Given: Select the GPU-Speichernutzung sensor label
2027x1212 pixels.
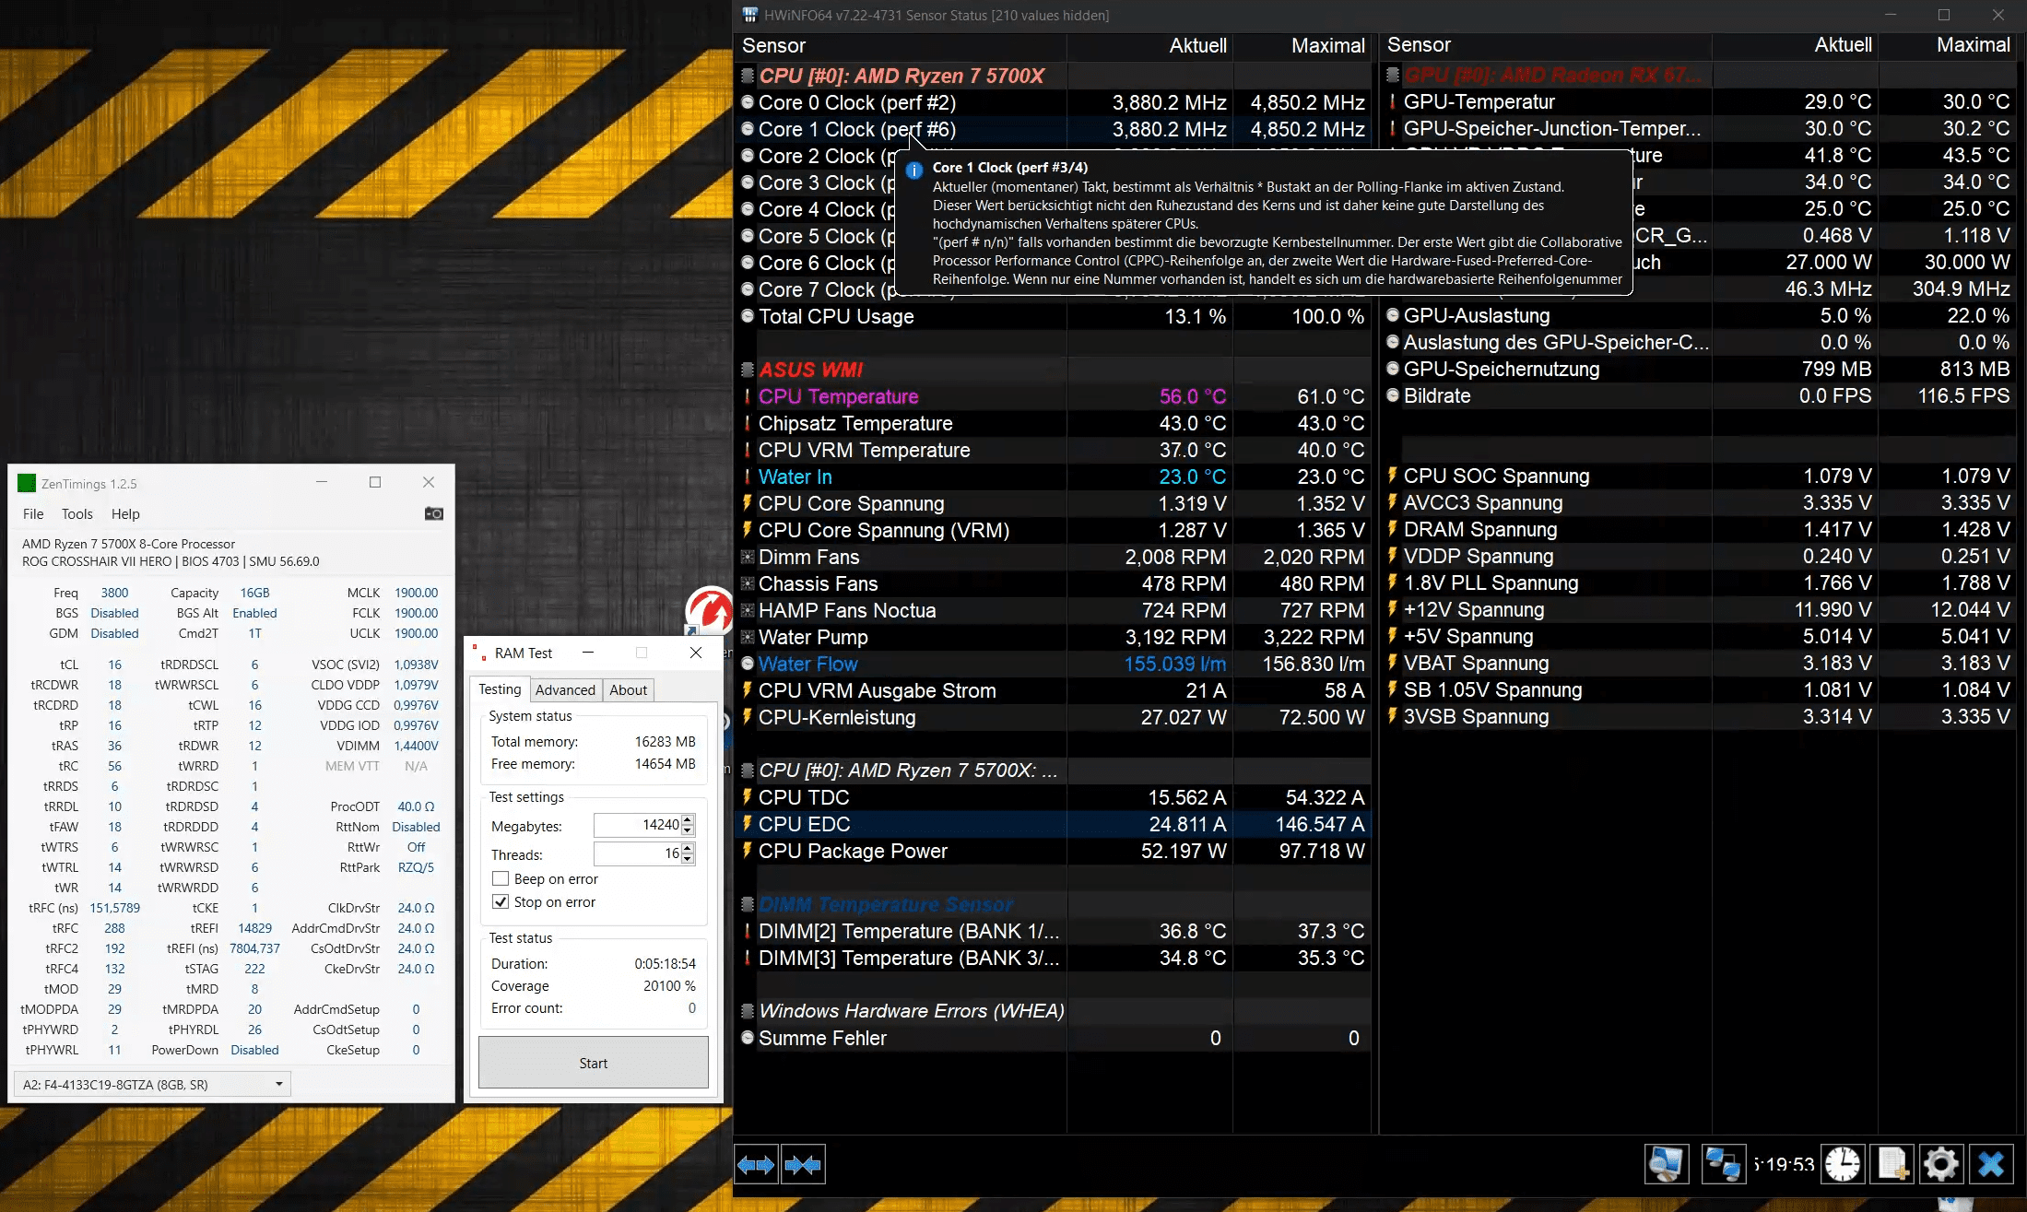Looking at the screenshot, I should (1502, 369).
